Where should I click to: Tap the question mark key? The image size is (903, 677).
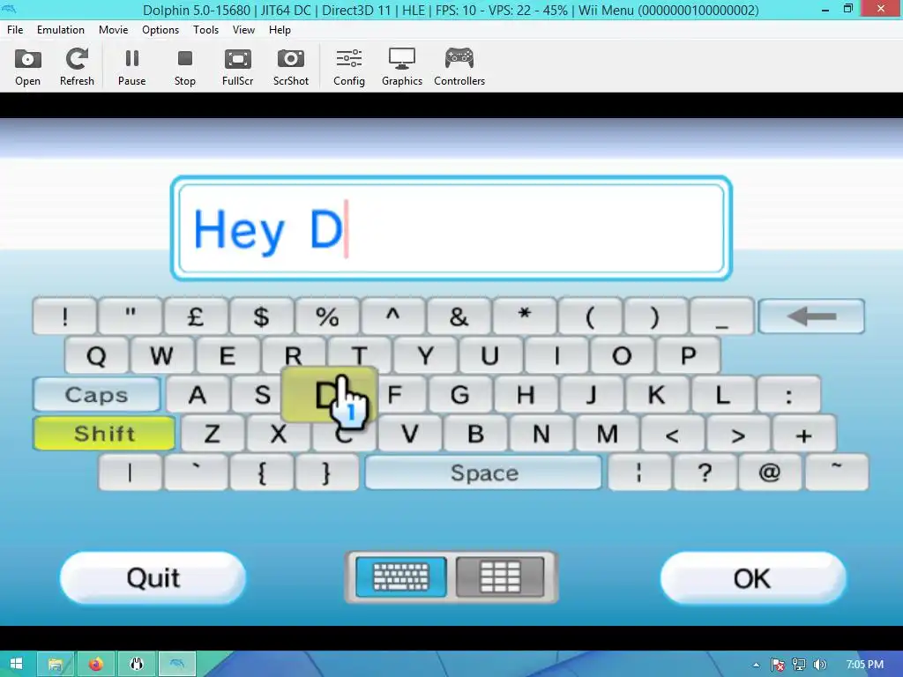(x=705, y=472)
